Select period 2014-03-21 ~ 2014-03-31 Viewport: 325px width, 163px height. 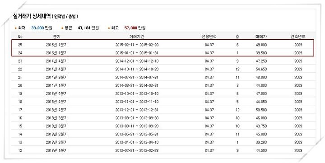137,85
